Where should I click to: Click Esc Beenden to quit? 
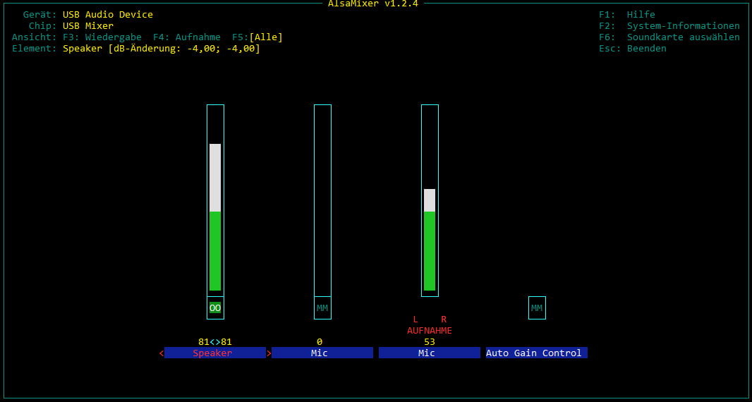coord(632,49)
